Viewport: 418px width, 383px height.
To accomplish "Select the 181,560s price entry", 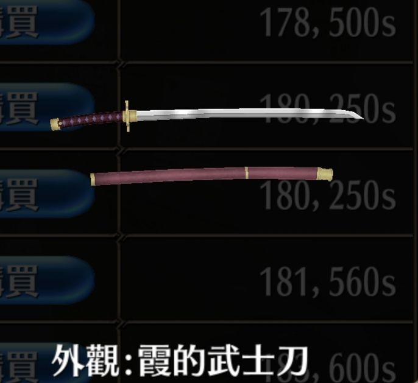I will tap(327, 282).
